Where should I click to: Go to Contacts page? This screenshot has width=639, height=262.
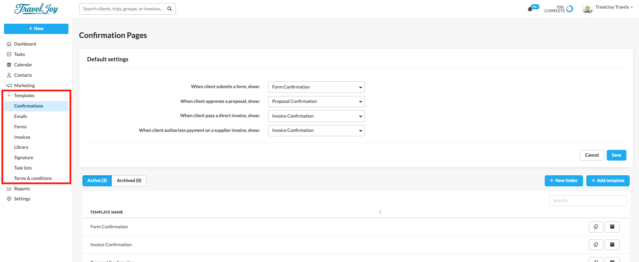pyautogui.click(x=23, y=75)
